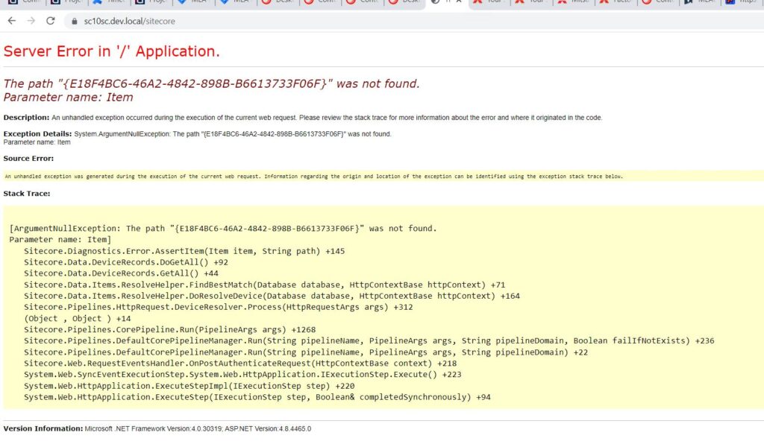Click the 'SyncEventExecutionStep' stack line
764x444 pixels.
coord(242,375)
